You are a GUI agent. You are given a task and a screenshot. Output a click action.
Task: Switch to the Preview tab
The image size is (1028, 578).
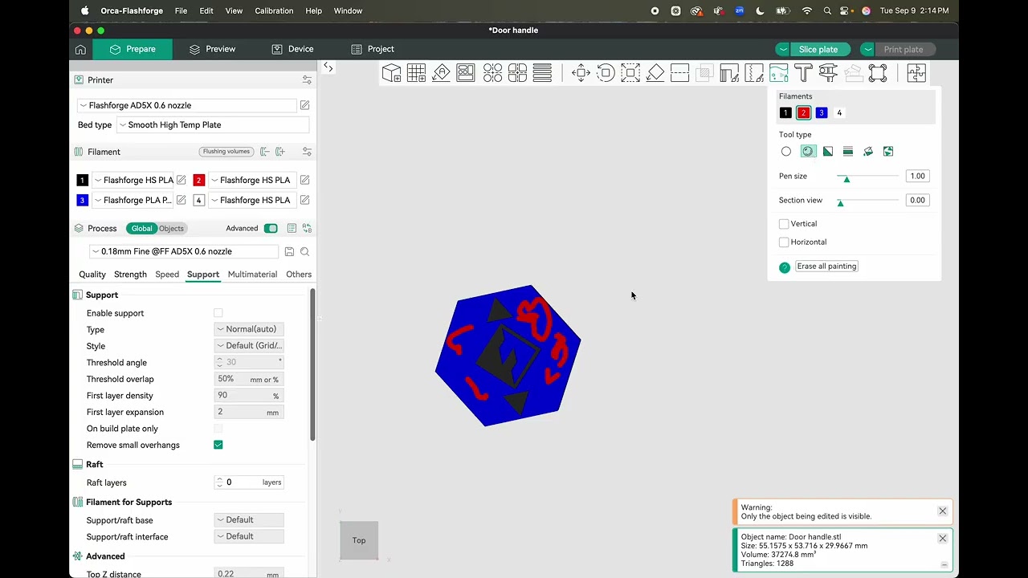[x=212, y=49]
